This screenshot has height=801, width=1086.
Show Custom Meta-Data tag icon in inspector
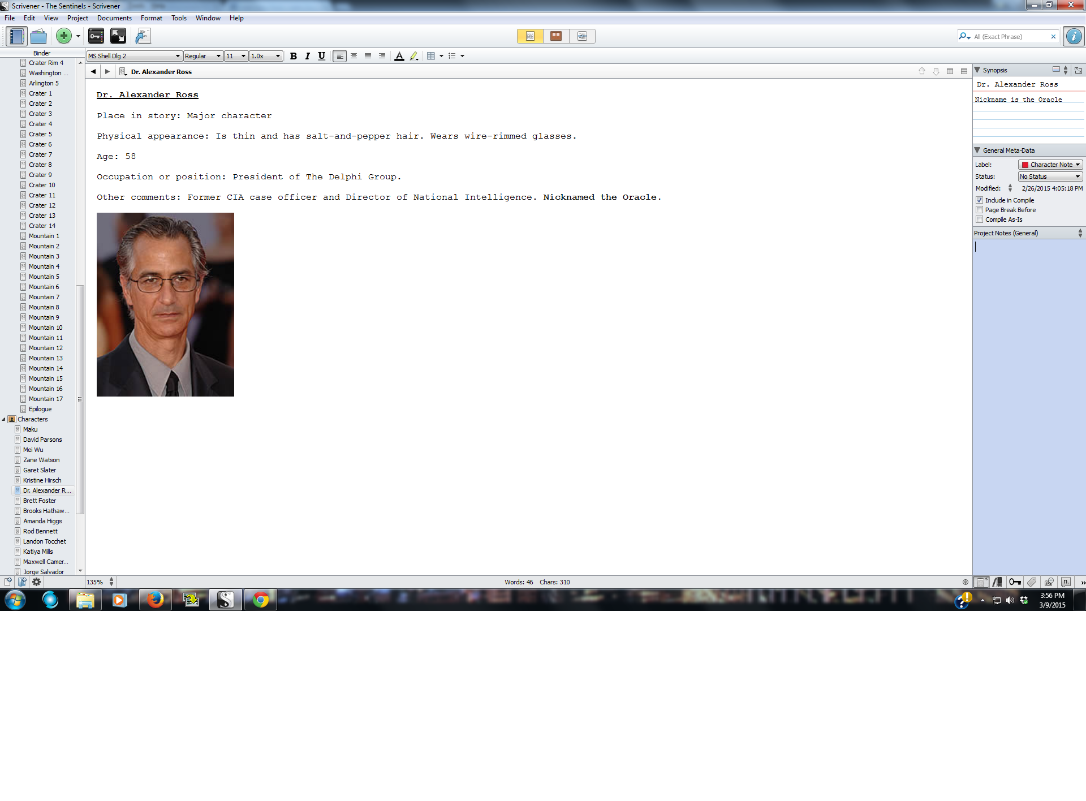(1032, 582)
